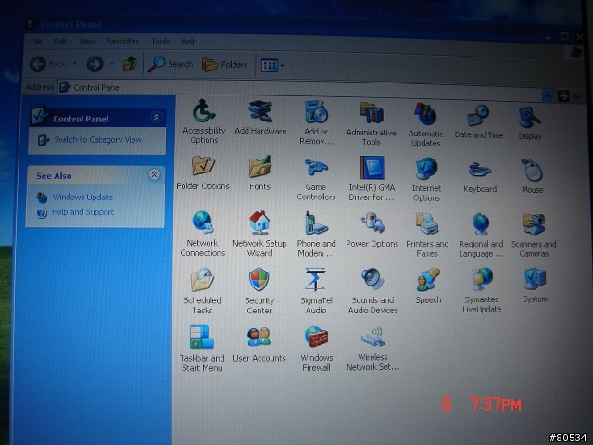Open Regional and Language options
The image size is (593, 445).
pyautogui.click(x=481, y=235)
